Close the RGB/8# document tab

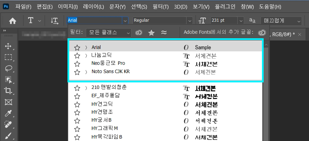point(300,34)
